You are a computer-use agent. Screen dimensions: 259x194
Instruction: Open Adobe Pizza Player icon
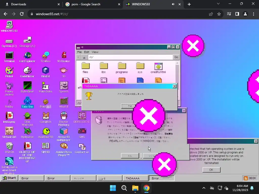pos(63,150)
